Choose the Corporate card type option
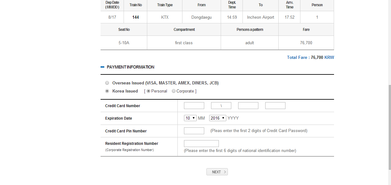This screenshot has width=391, height=185. tap(174, 91)
